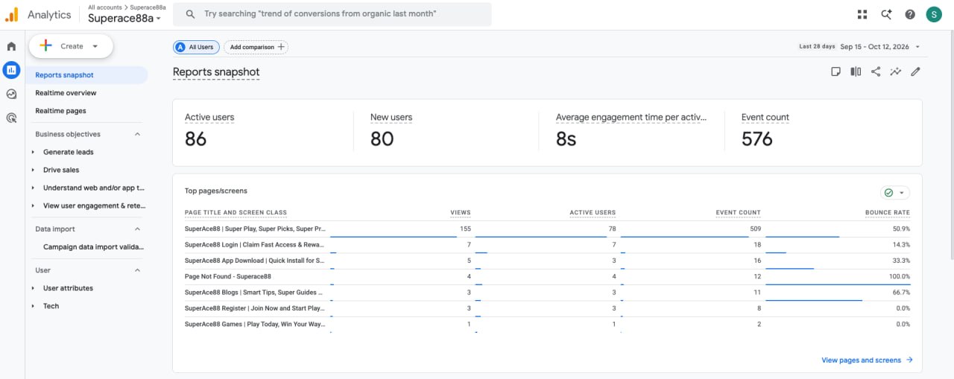Image resolution: width=954 pixels, height=379 pixels.
Task: Click the Add comparison button
Action: (x=256, y=47)
